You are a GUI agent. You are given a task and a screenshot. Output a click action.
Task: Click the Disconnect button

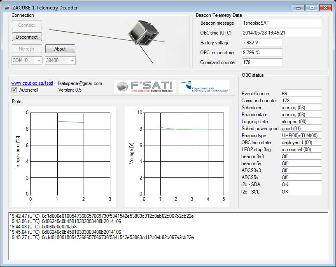(27, 37)
